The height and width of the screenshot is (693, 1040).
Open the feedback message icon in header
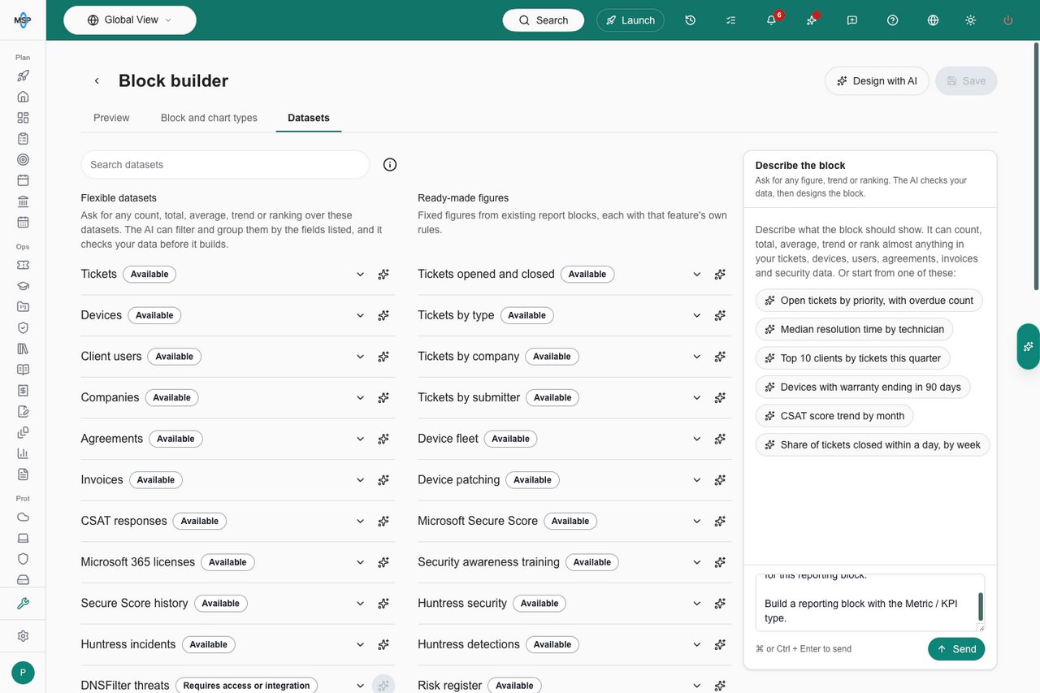coord(851,20)
